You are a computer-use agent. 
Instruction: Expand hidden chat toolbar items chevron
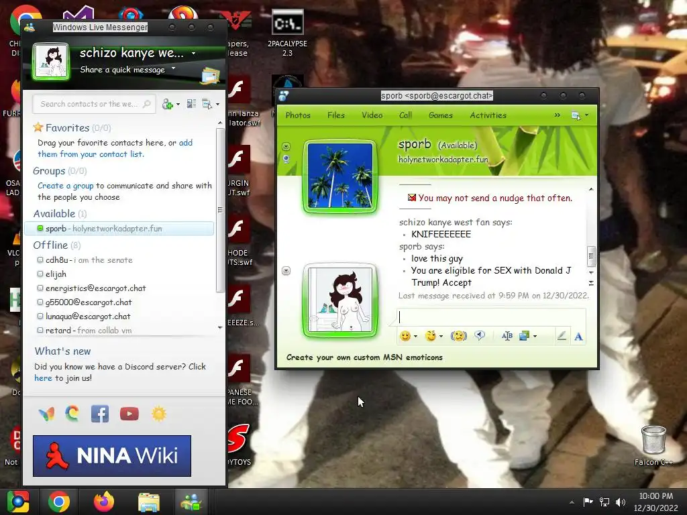(x=558, y=115)
